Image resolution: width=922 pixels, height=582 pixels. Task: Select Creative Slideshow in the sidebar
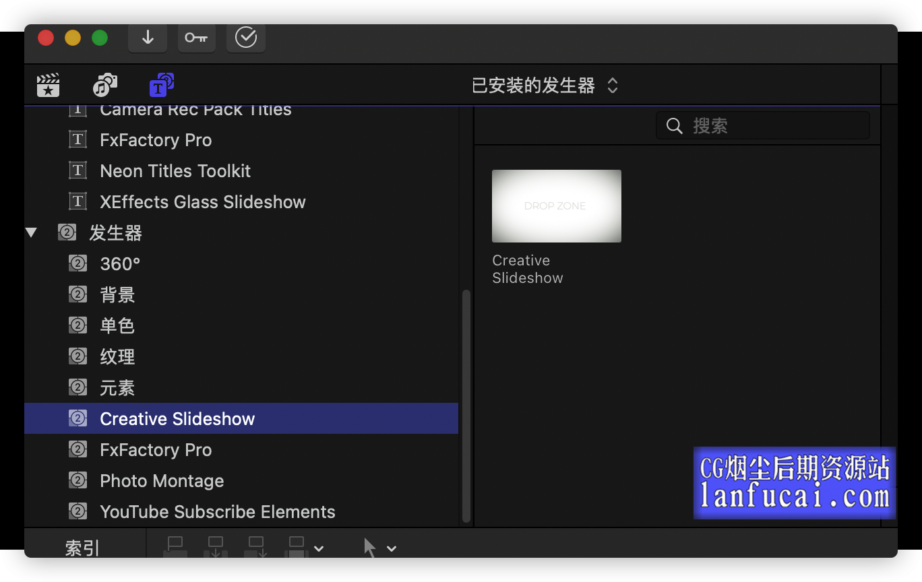241,419
